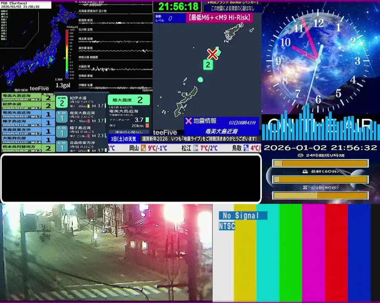Click the green 最大震度 2 banner
Screen dimensions: 380x303
pos(129,100)
